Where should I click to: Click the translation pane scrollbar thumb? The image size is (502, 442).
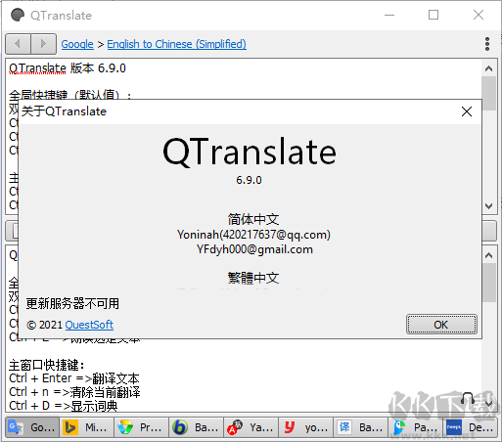pos(488,283)
